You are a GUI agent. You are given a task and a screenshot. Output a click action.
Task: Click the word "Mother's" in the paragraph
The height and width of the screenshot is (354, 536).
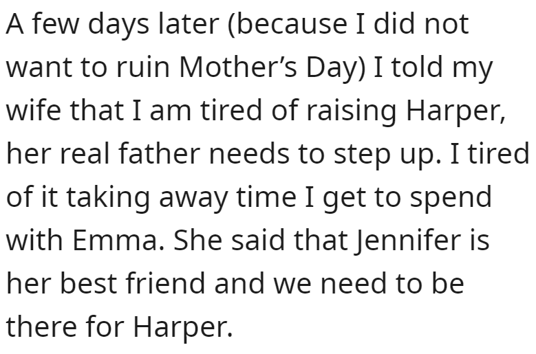coord(238,67)
